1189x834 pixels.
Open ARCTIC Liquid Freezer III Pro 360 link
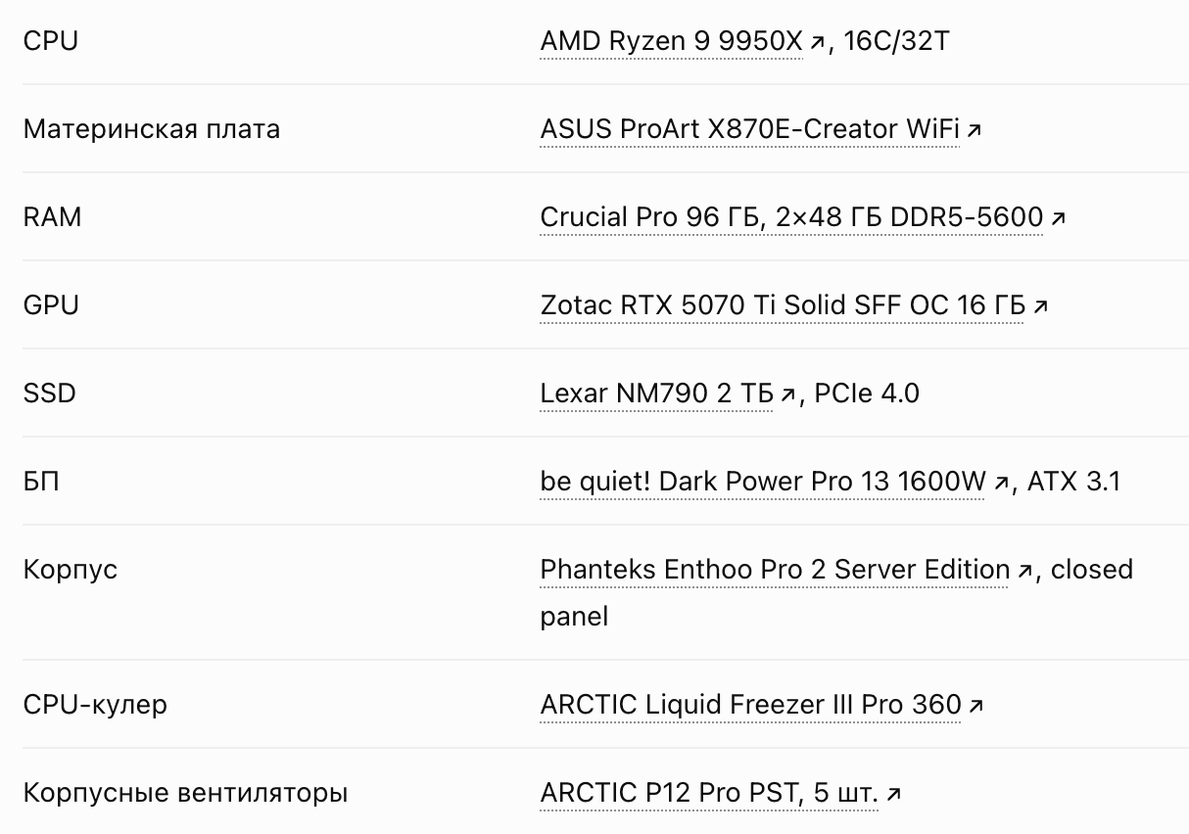(x=750, y=706)
